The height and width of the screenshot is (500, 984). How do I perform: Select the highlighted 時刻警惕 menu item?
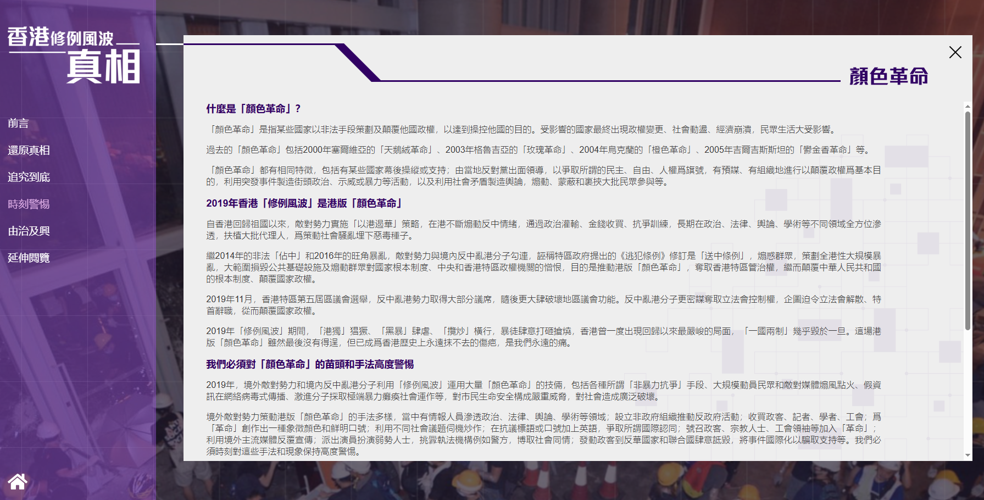29,204
